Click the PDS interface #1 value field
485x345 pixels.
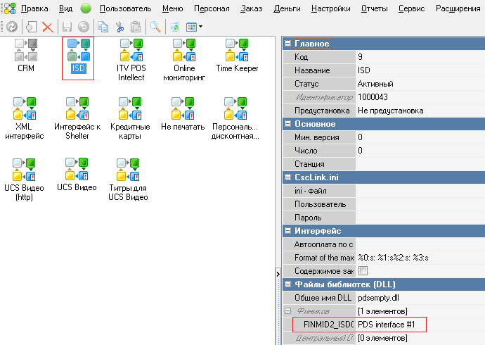tap(390, 325)
